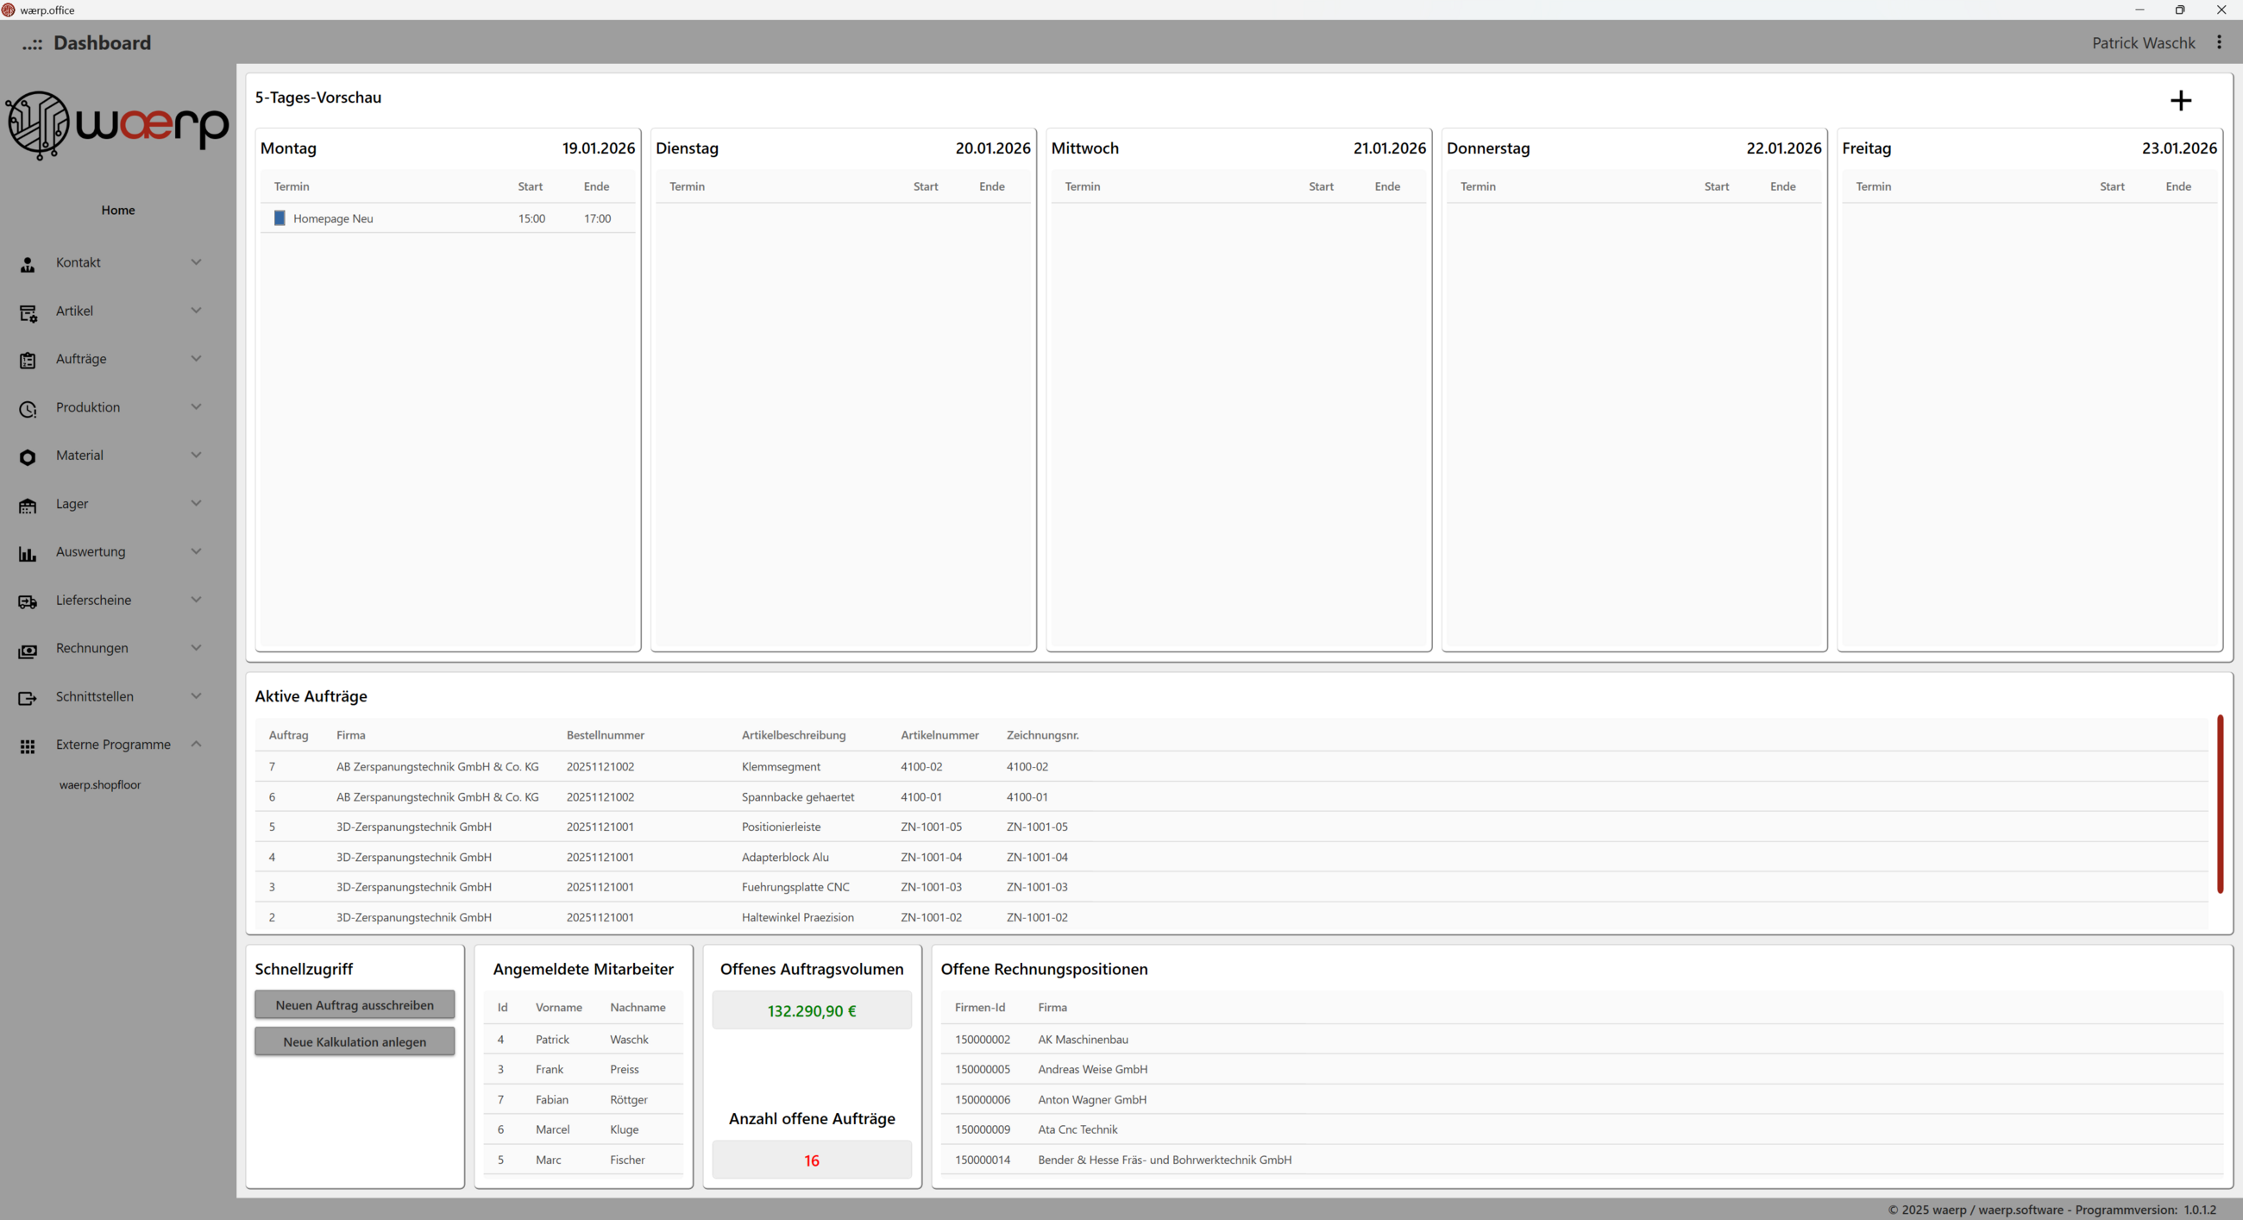2243x1220 pixels.
Task: Collapse the Externe Programme section
Action: pos(196,744)
